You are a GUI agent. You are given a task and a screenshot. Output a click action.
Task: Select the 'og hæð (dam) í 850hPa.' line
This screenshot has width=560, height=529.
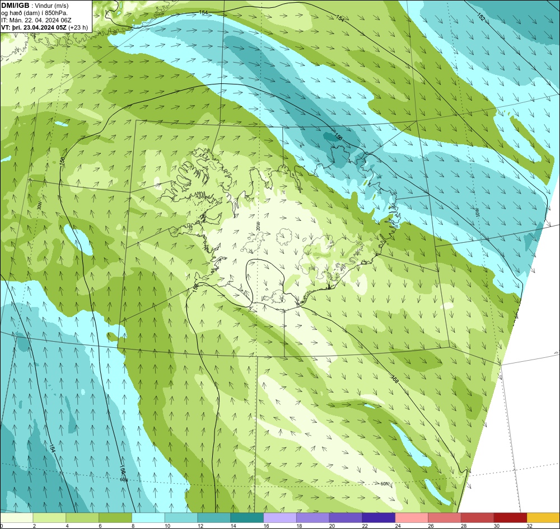click(34, 13)
